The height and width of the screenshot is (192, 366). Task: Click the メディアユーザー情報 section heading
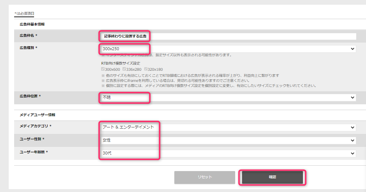(37, 115)
